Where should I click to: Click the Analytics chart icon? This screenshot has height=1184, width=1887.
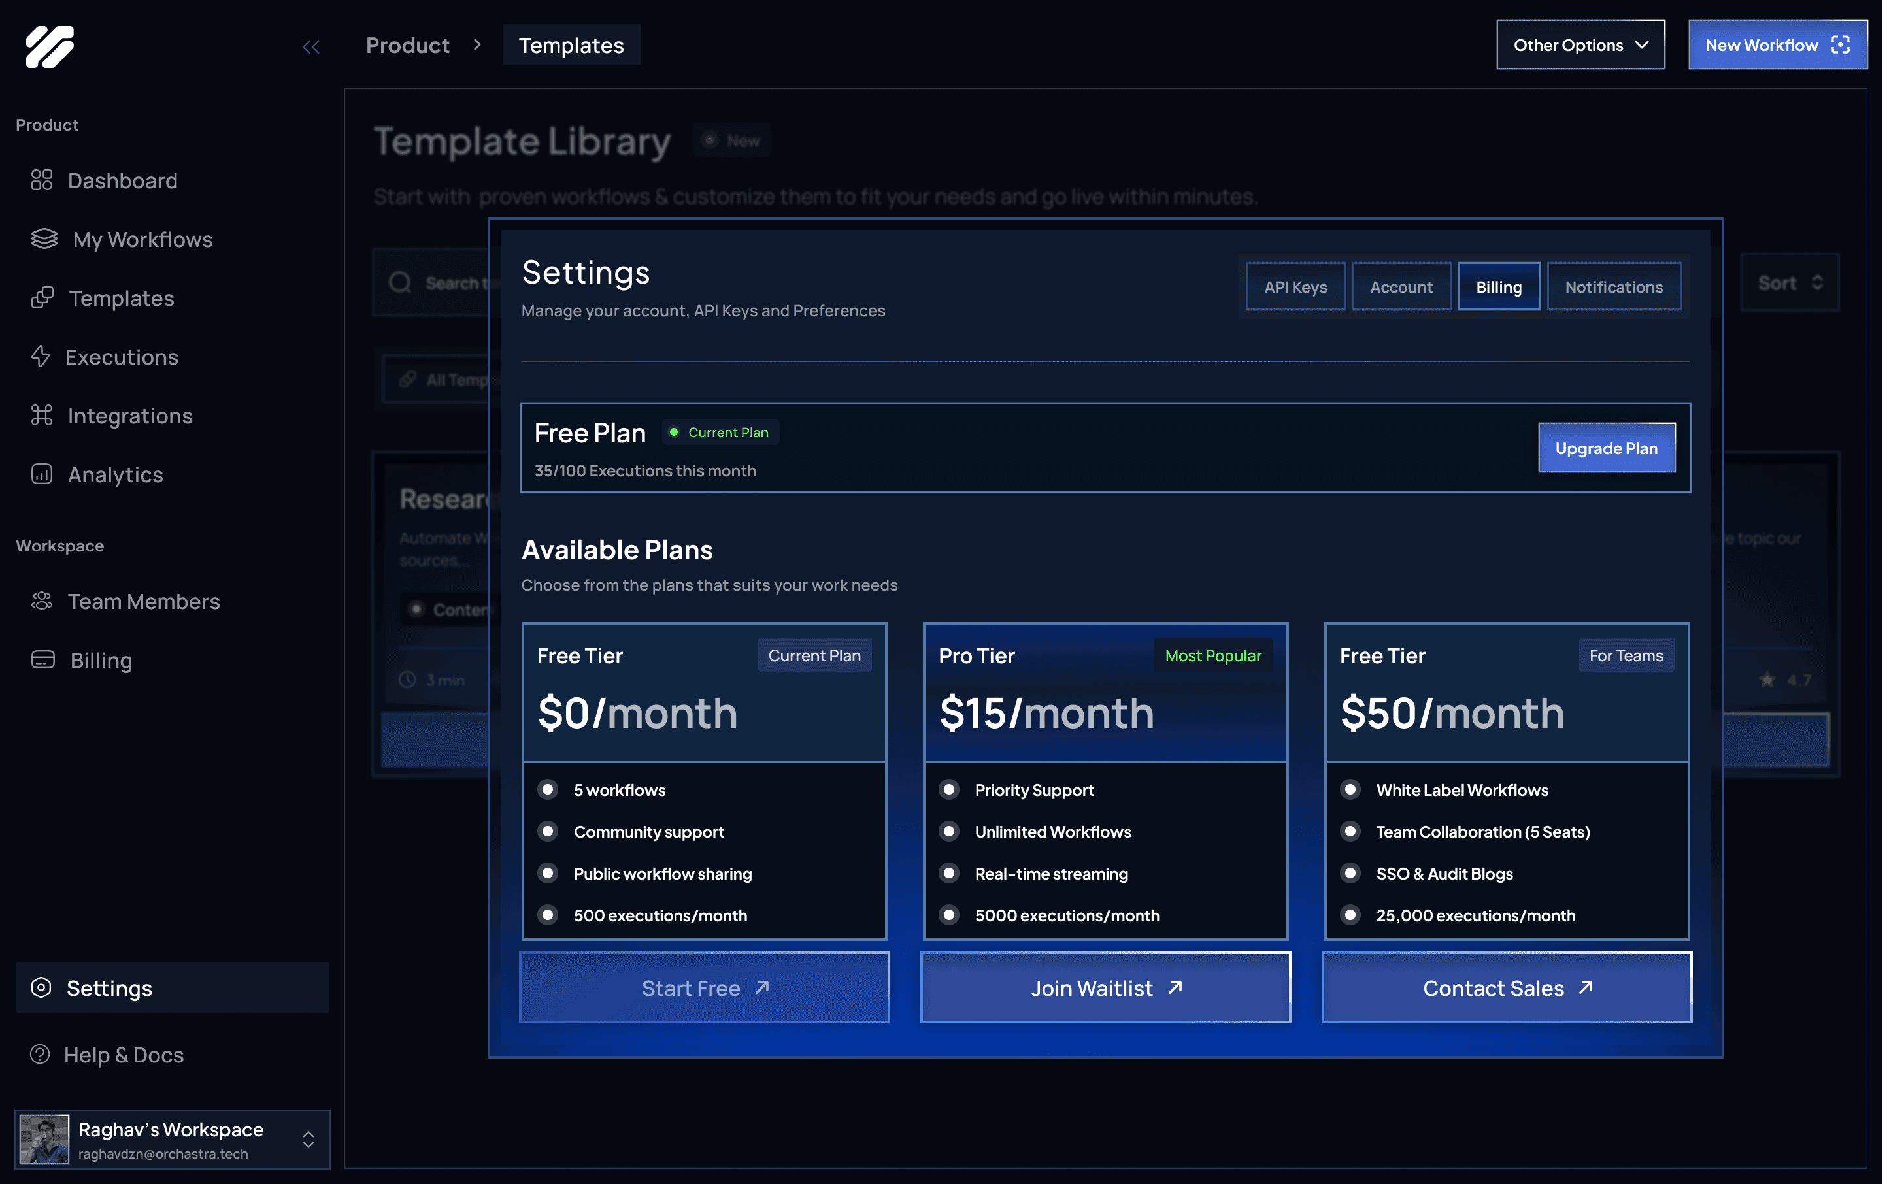(42, 474)
